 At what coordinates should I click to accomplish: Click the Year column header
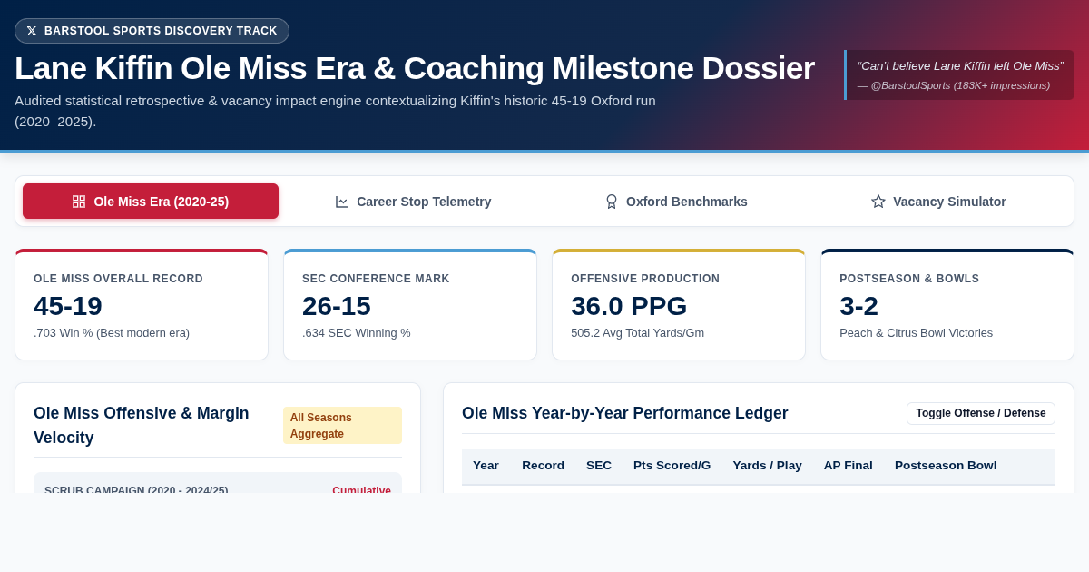(x=486, y=466)
